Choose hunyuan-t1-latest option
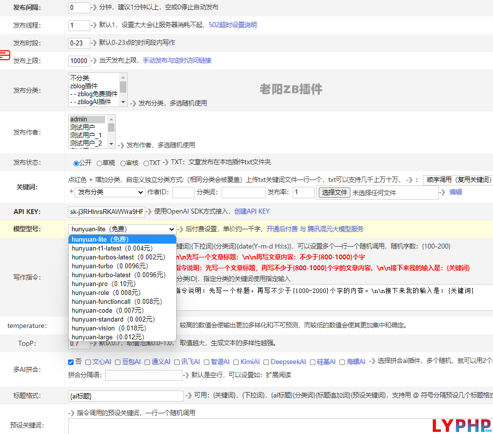This screenshot has width=493, height=434. point(122,248)
